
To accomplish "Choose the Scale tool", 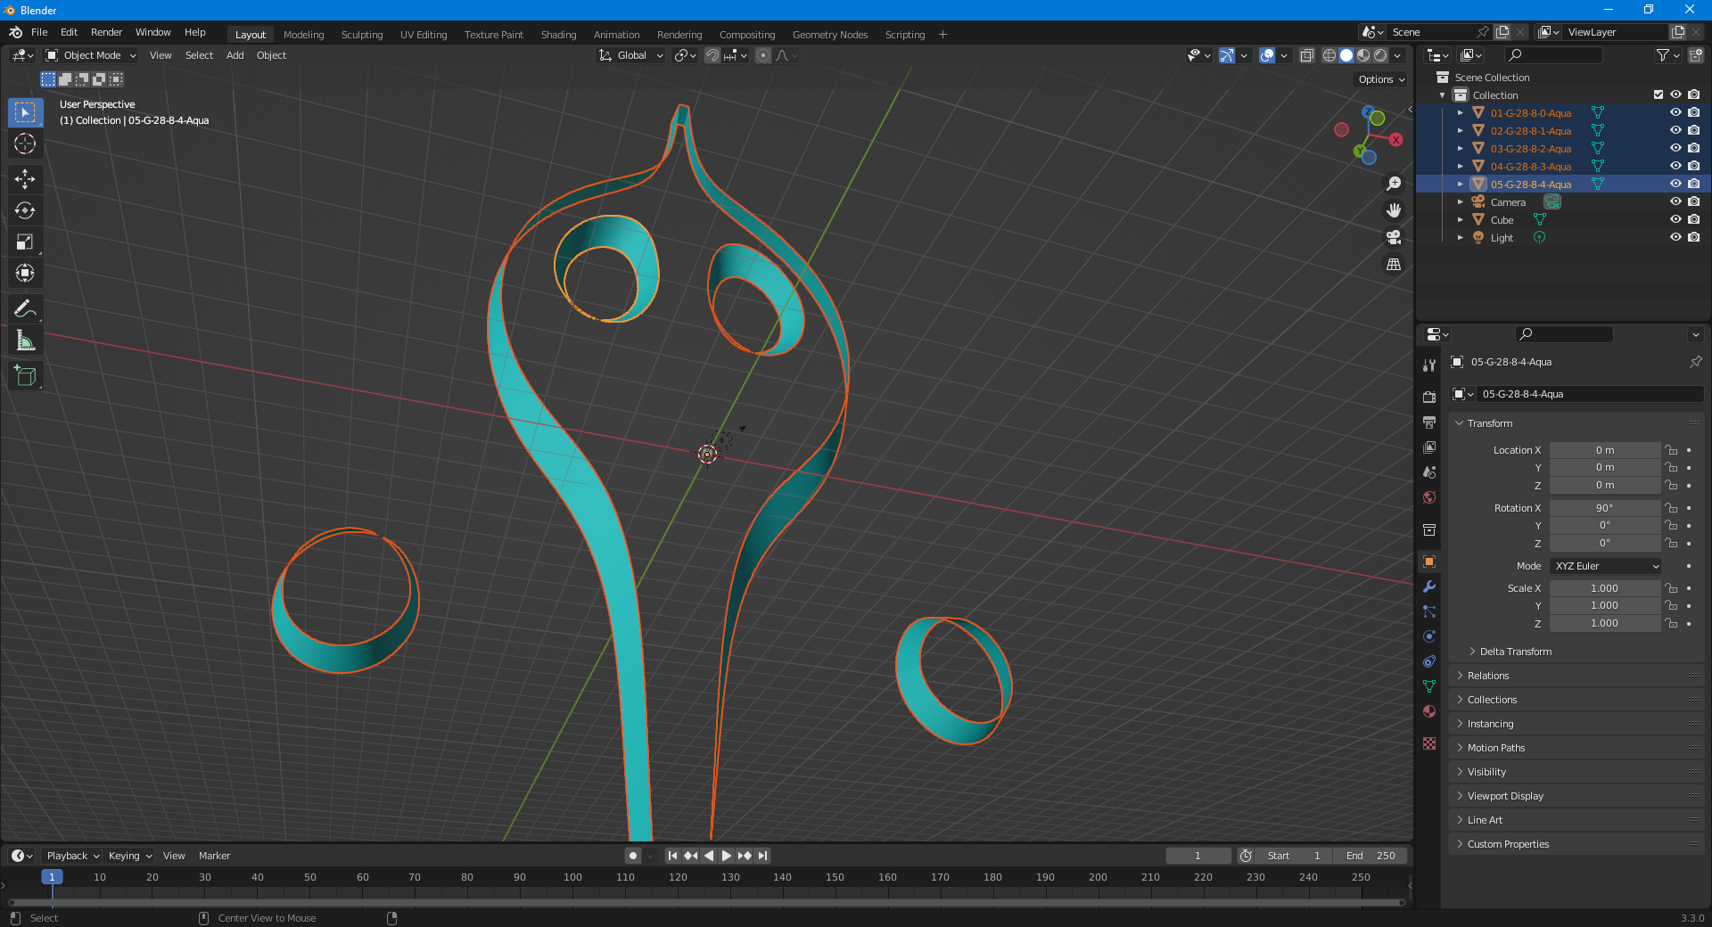I will (25, 242).
